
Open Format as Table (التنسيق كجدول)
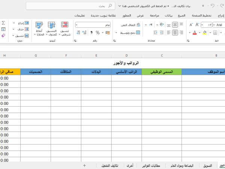point(51,29)
